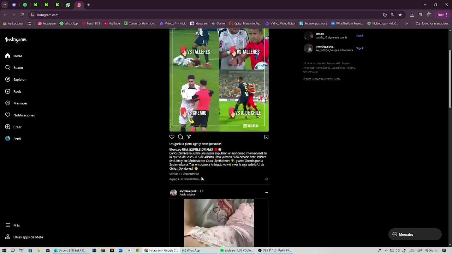Open comment bubble on libero.pe post

[180, 137]
